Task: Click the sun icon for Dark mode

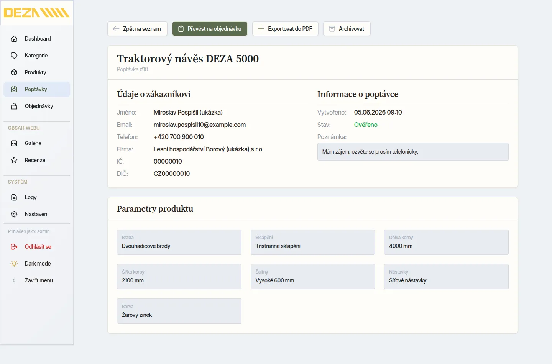Action: [14, 264]
